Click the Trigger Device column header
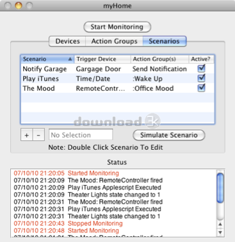This screenshot has width=235, height=242. tap(102, 59)
